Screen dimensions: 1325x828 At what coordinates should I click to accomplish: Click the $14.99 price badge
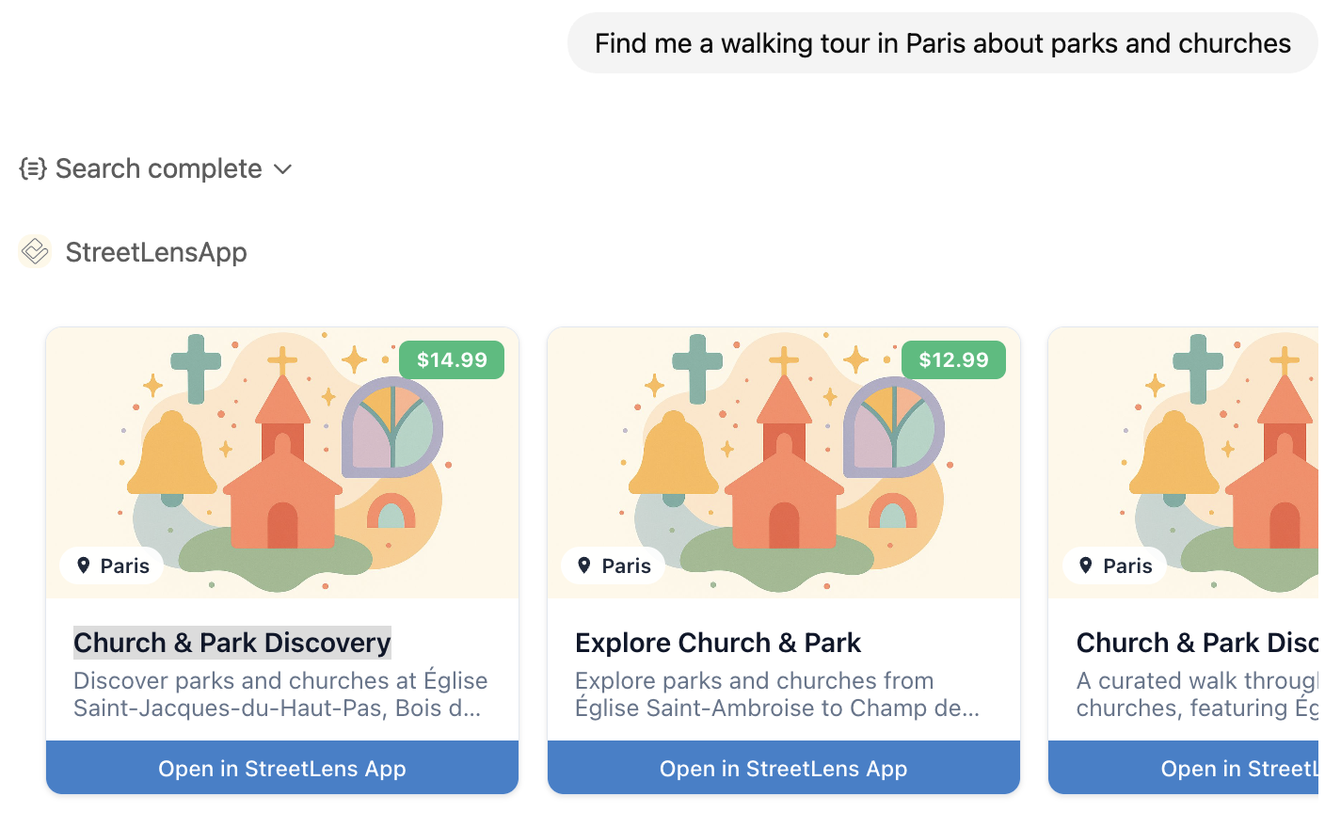tap(452, 360)
